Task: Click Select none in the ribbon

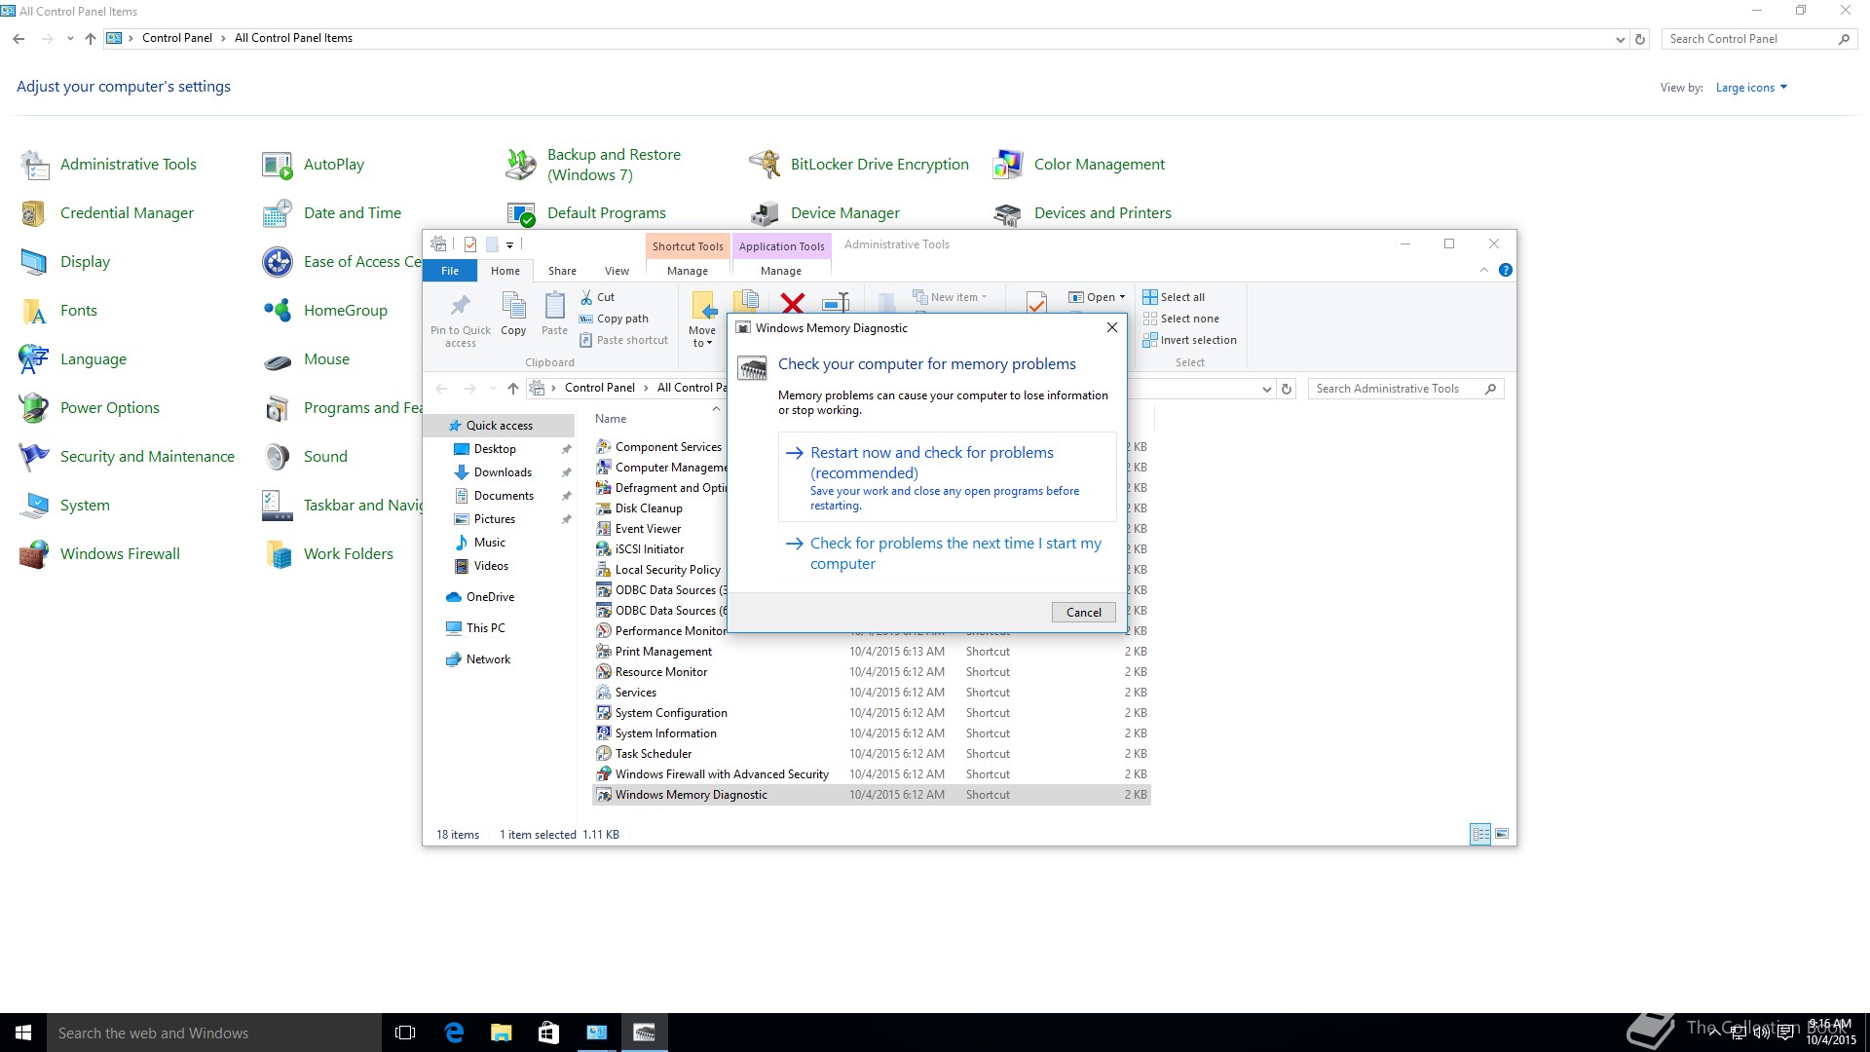Action: click(x=1180, y=319)
